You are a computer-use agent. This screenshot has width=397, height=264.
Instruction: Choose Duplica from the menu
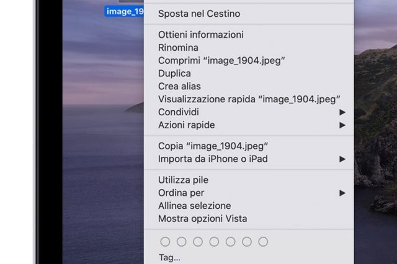pyautogui.click(x=174, y=73)
